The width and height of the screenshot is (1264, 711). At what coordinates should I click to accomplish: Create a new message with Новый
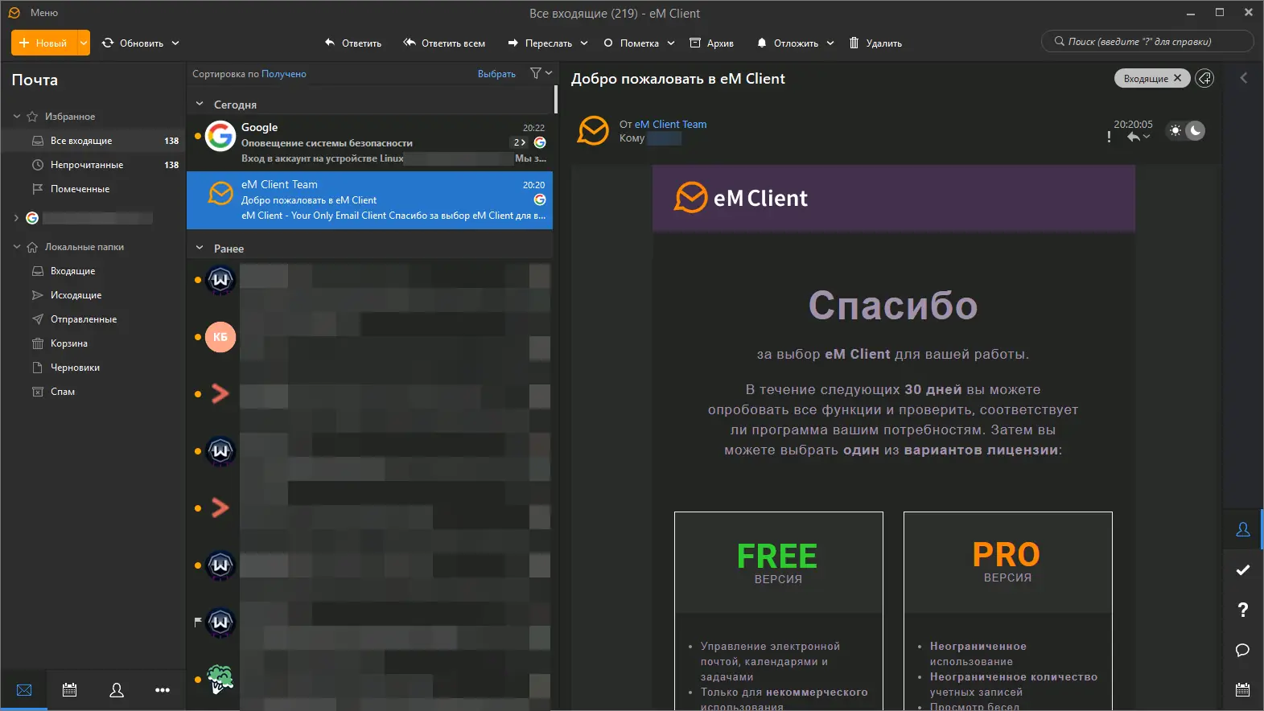(44, 43)
